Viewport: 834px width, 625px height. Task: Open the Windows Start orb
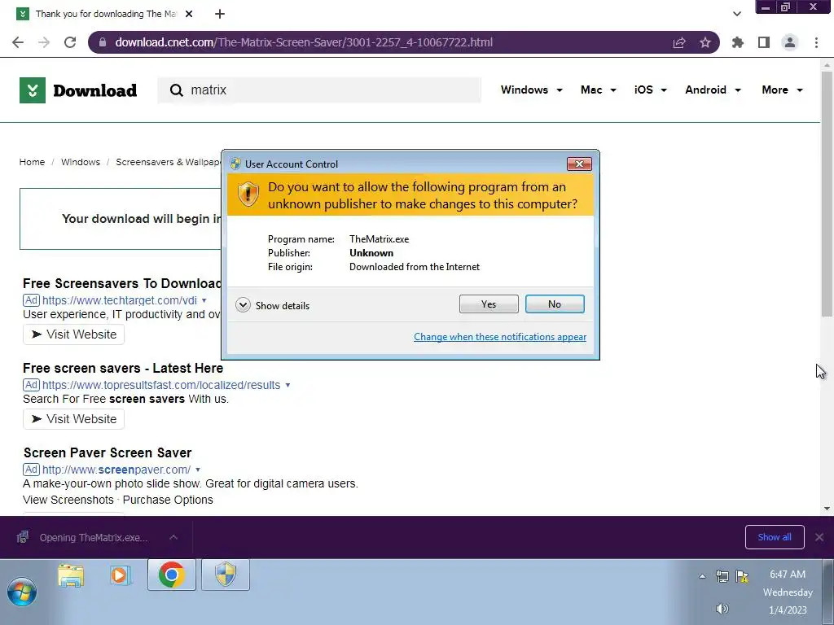click(22, 592)
